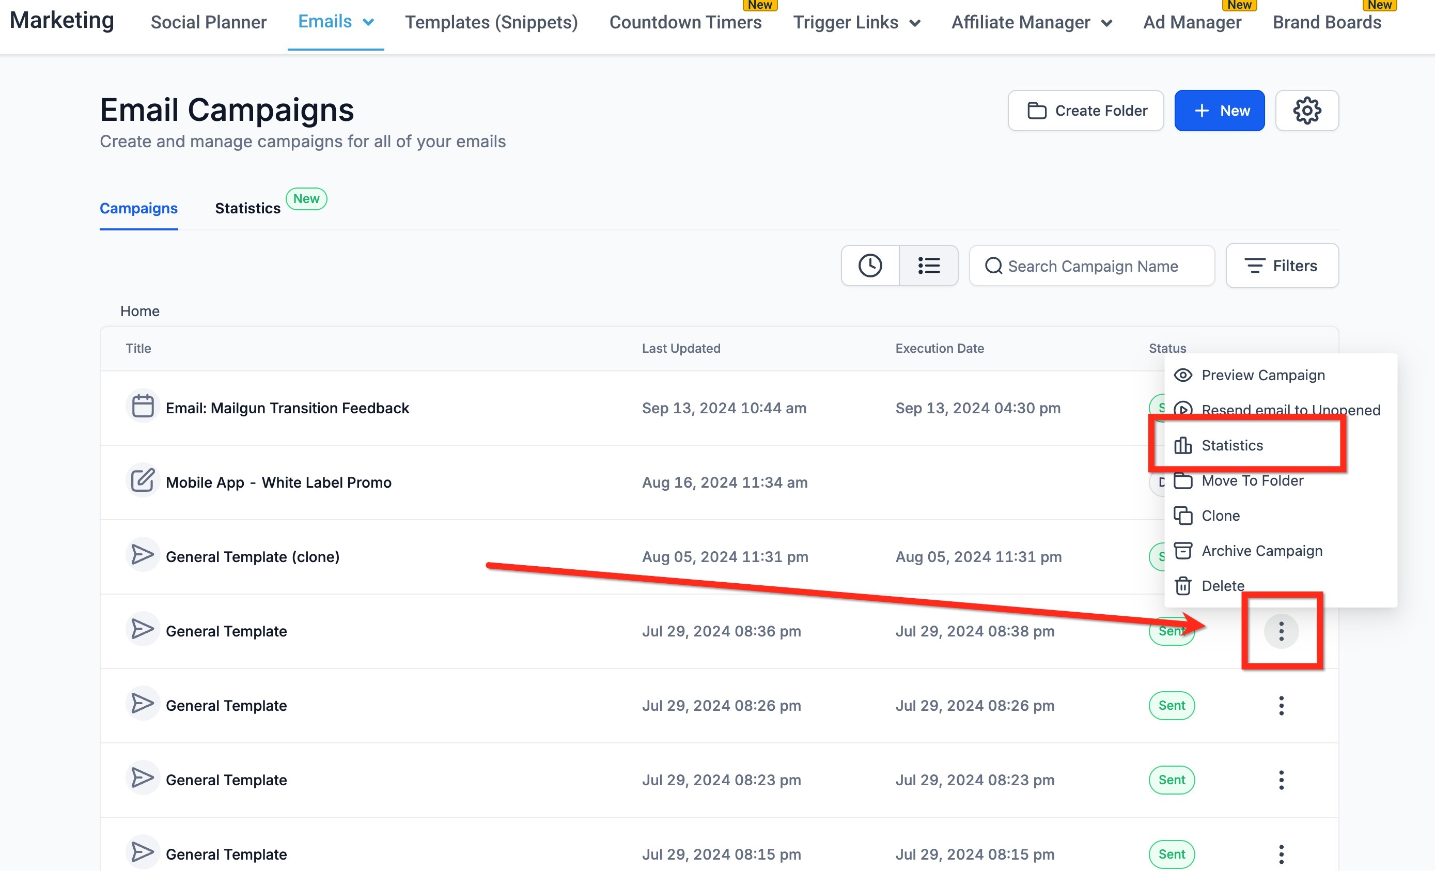Expand the Affiliate Manager dropdown

pos(1032,23)
